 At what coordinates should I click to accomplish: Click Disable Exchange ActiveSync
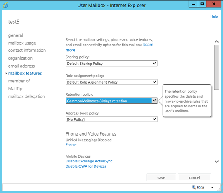coord(89,161)
